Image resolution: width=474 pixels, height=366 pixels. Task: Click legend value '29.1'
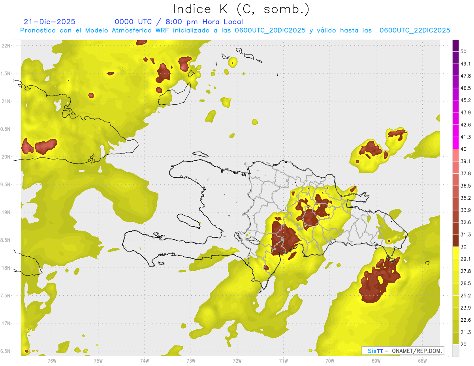pyautogui.click(x=466, y=259)
